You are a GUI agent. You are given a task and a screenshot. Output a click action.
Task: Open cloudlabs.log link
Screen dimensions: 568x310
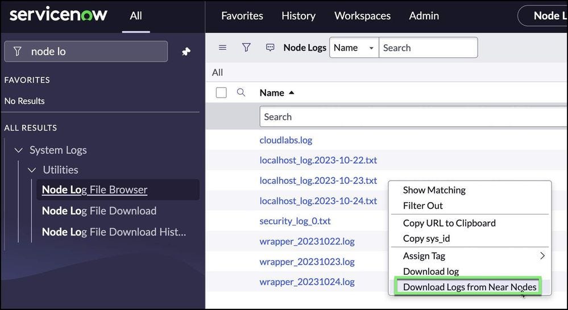click(286, 140)
